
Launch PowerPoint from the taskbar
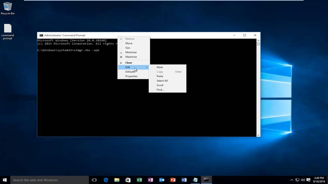pos(173,180)
